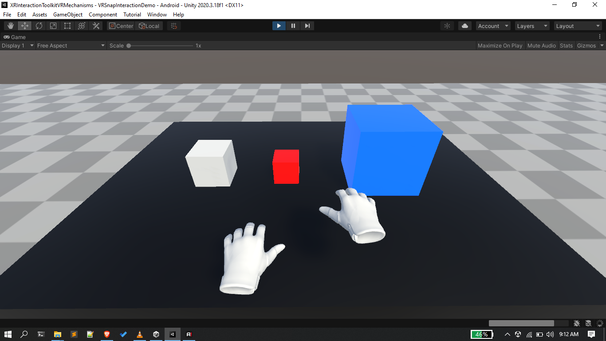Select the Rect transform tool
This screenshot has height=341, width=606.
click(x=67, y=26)
